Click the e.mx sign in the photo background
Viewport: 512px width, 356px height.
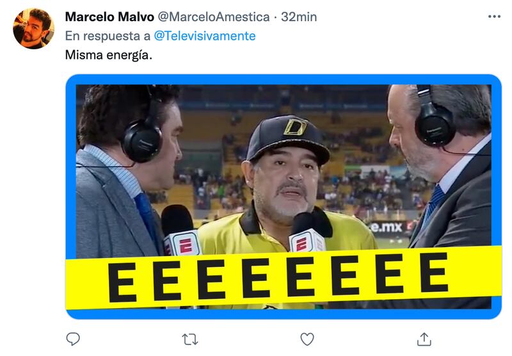pos(387,227)
